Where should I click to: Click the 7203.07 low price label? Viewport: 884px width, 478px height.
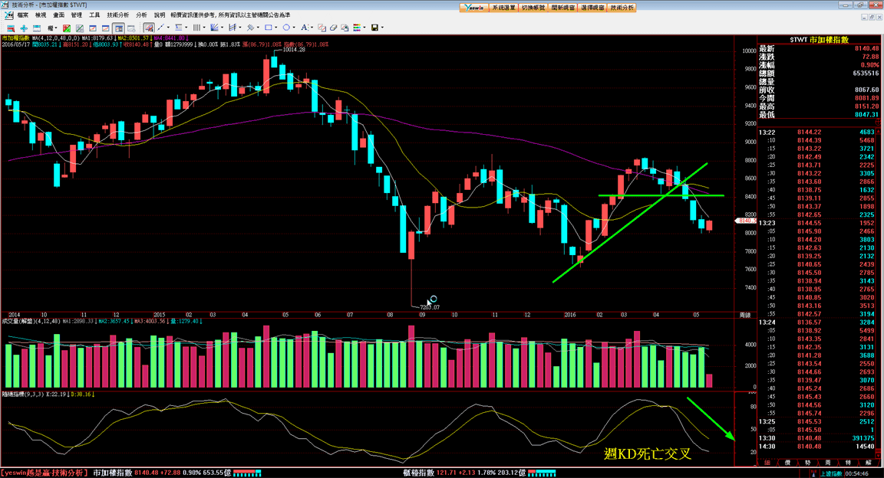(x=430, y=307)
